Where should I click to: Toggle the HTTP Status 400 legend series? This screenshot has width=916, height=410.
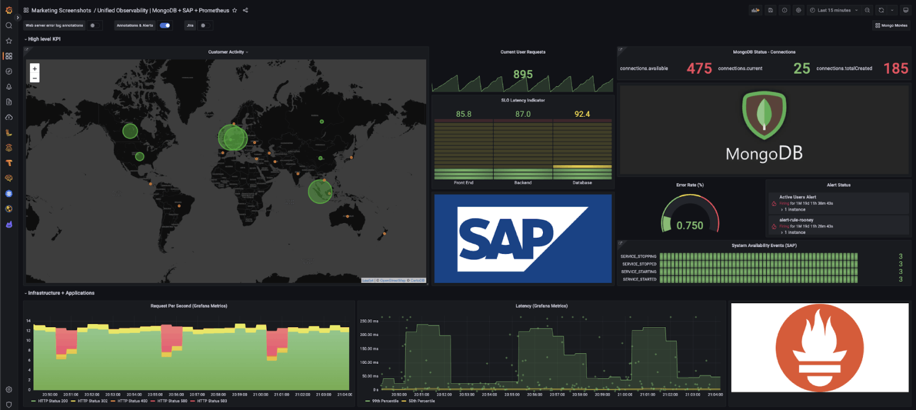tap(129, 401)
